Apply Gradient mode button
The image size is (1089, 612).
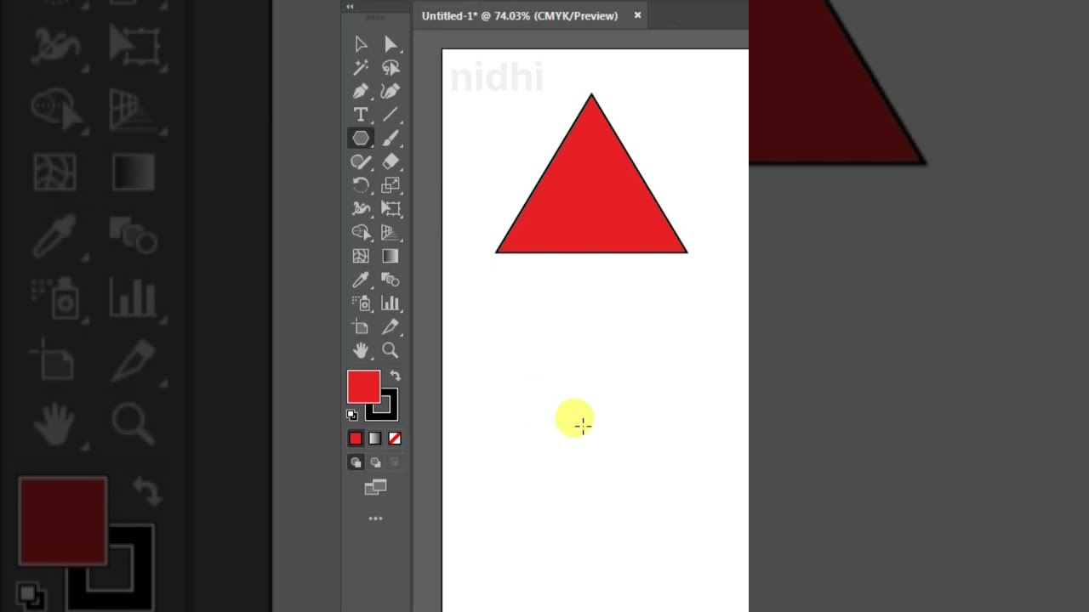[375, 439]
